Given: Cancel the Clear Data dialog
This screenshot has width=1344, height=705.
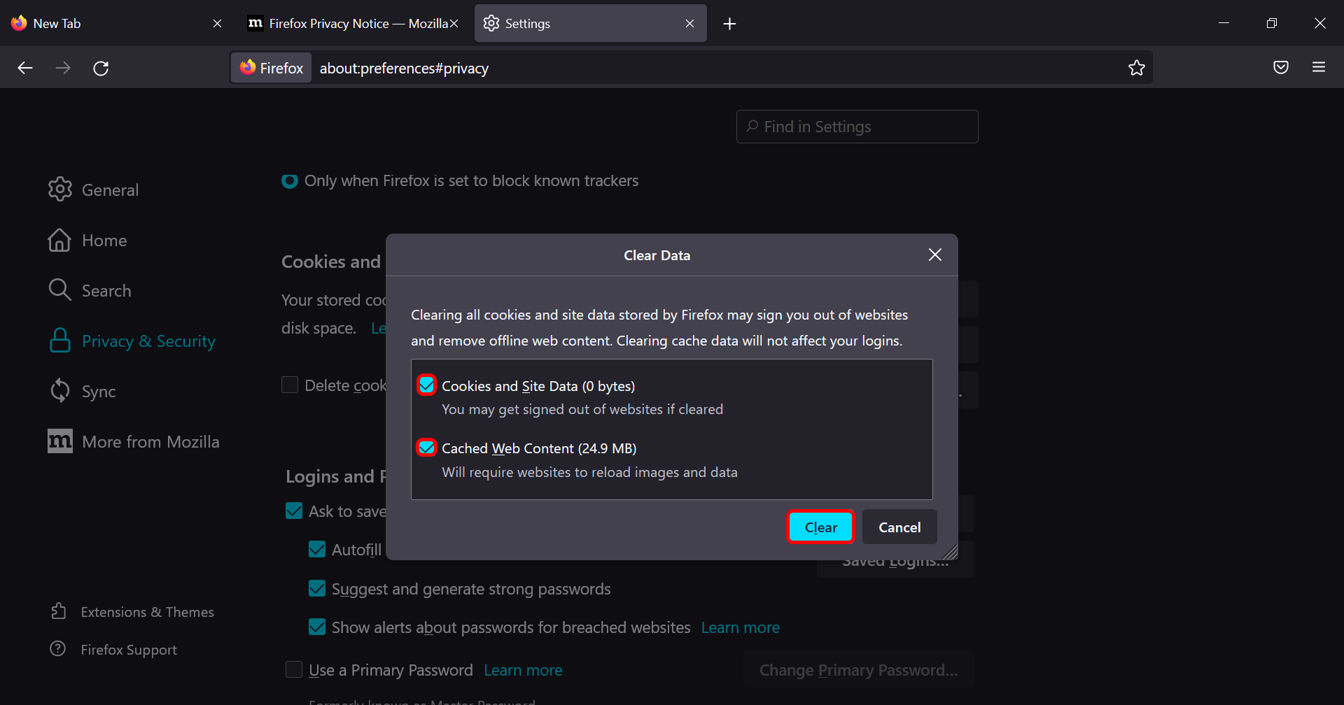Looking at the screenshot, I should [899, 527].
